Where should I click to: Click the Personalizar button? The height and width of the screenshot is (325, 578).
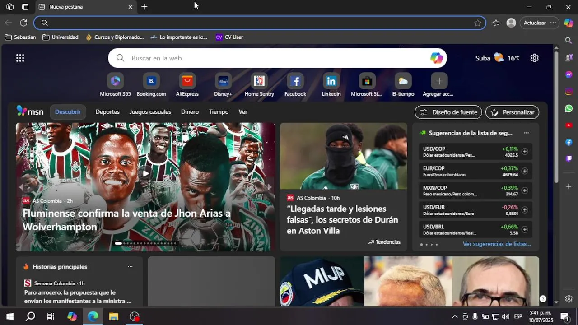(512, 112)
